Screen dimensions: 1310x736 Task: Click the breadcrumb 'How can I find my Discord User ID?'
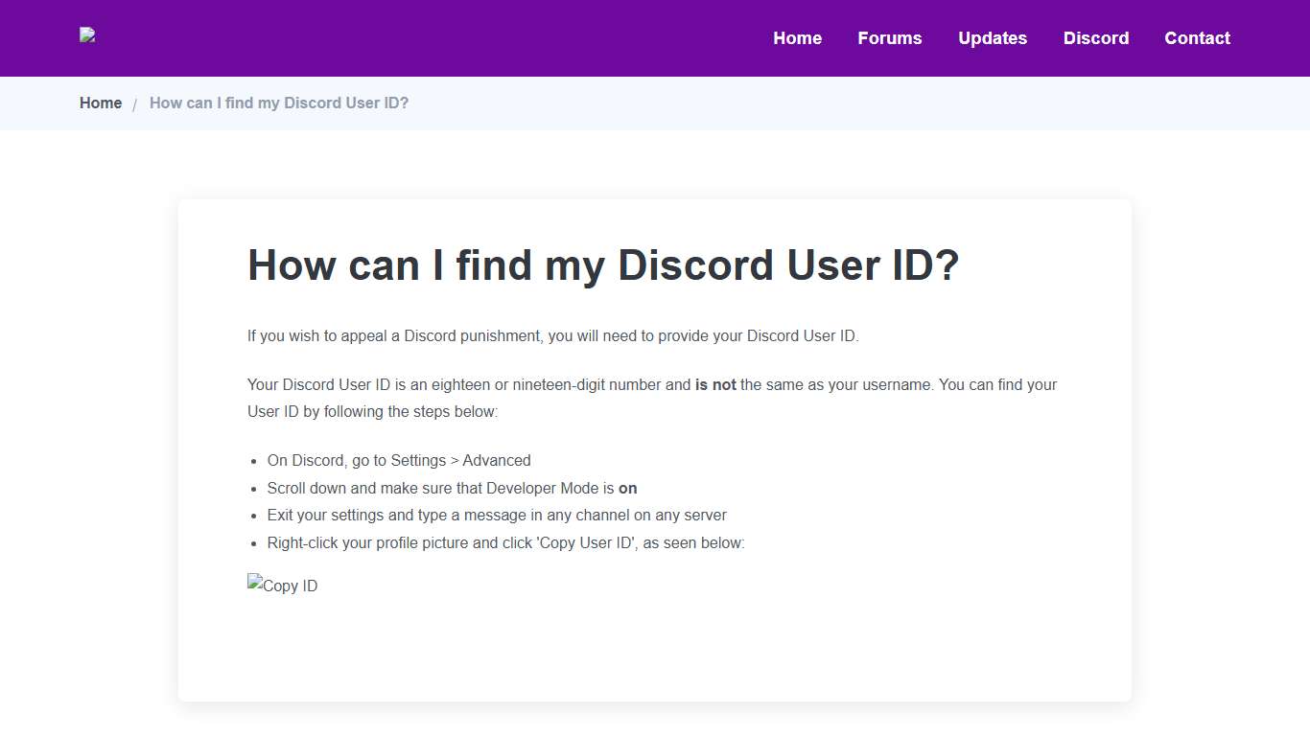click(278, 103)
